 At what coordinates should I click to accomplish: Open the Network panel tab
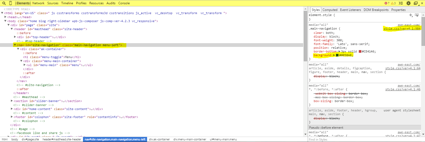click(x=38, y=3)
